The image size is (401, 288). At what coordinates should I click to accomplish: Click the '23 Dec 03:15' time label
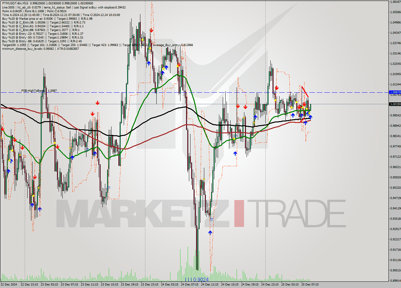pyautogui.click(x=49, y=285)
